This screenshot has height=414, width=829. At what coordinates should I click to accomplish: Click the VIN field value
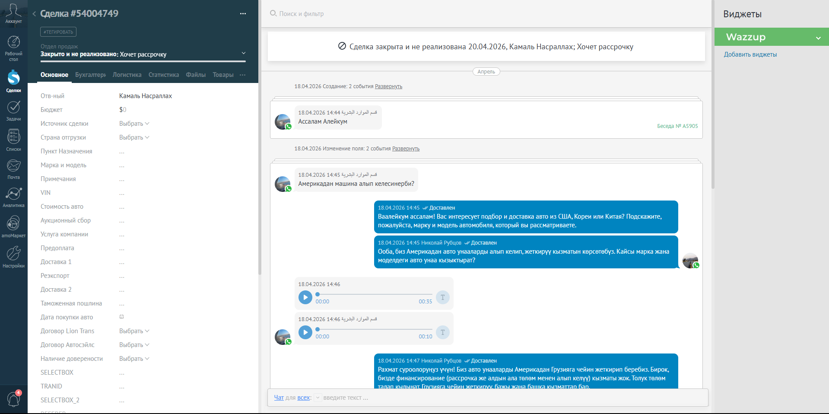point(122,194)
